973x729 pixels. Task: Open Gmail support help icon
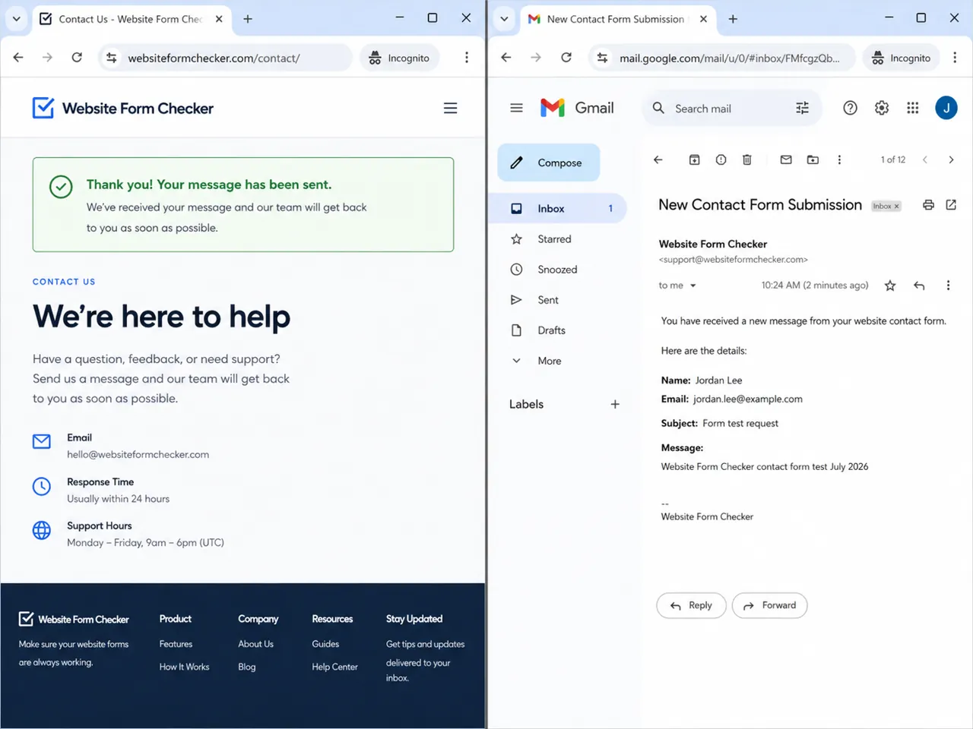tap(850, 109)
